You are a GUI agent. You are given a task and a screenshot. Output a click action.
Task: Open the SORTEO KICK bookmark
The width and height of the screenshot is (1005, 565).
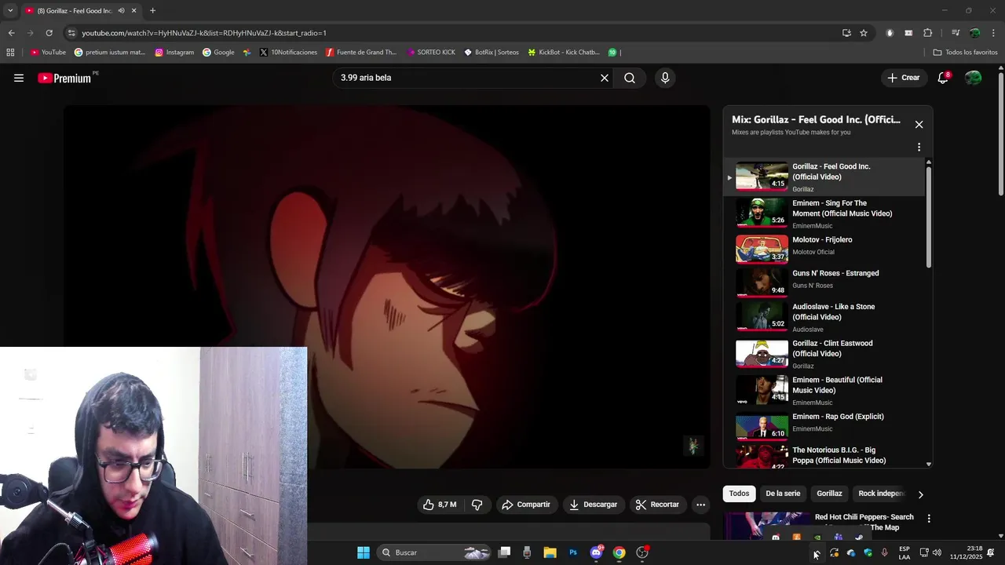tap(431, 53)
